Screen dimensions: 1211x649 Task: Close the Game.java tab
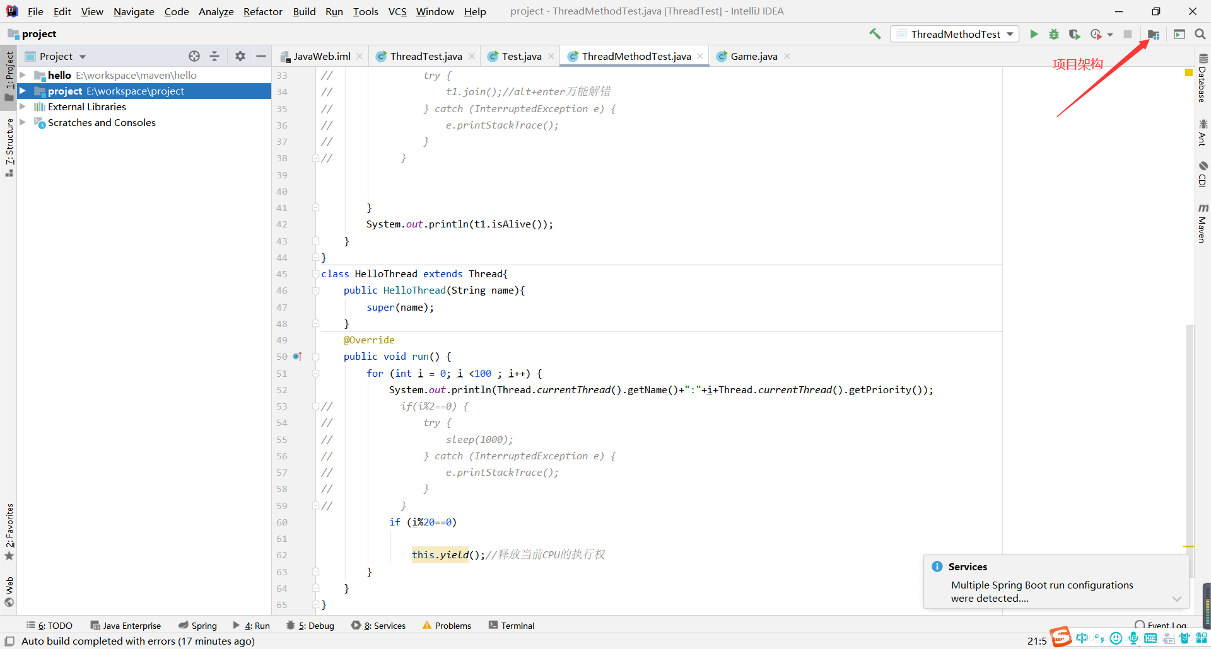pos(787,56)
